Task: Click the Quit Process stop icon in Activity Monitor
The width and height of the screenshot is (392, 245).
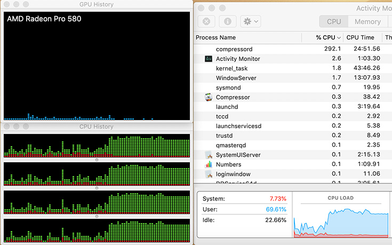Action: click(206, 21)
